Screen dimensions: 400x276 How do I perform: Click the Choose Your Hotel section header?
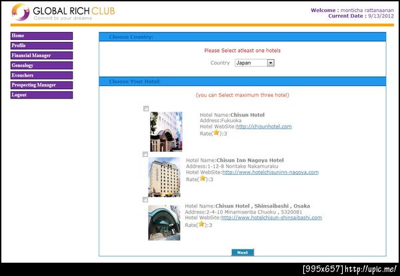tap(243, 81)
